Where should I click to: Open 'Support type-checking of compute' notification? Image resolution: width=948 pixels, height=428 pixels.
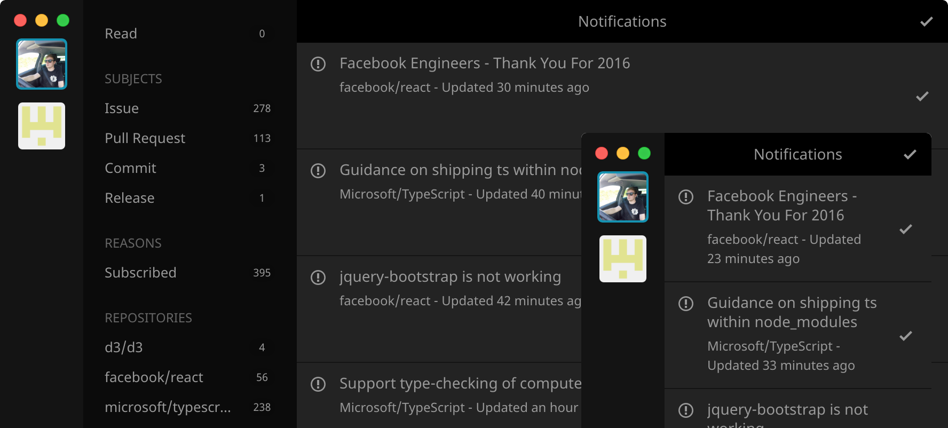click(460, 384)
